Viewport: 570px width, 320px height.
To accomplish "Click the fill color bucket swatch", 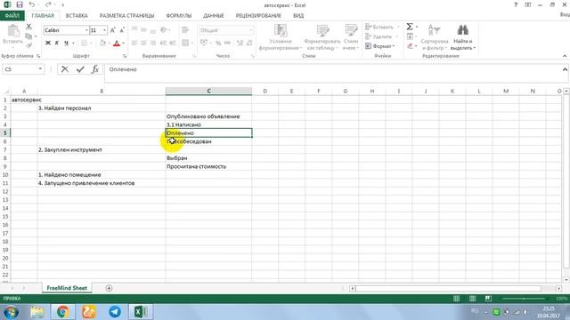I will click(102, 44).
